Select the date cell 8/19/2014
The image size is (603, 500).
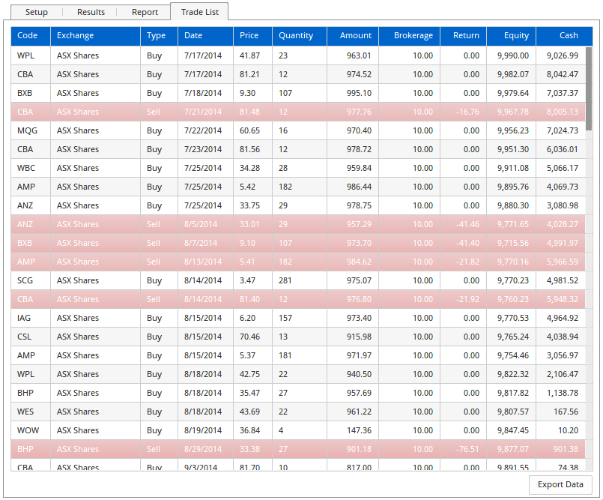[206, 430]
